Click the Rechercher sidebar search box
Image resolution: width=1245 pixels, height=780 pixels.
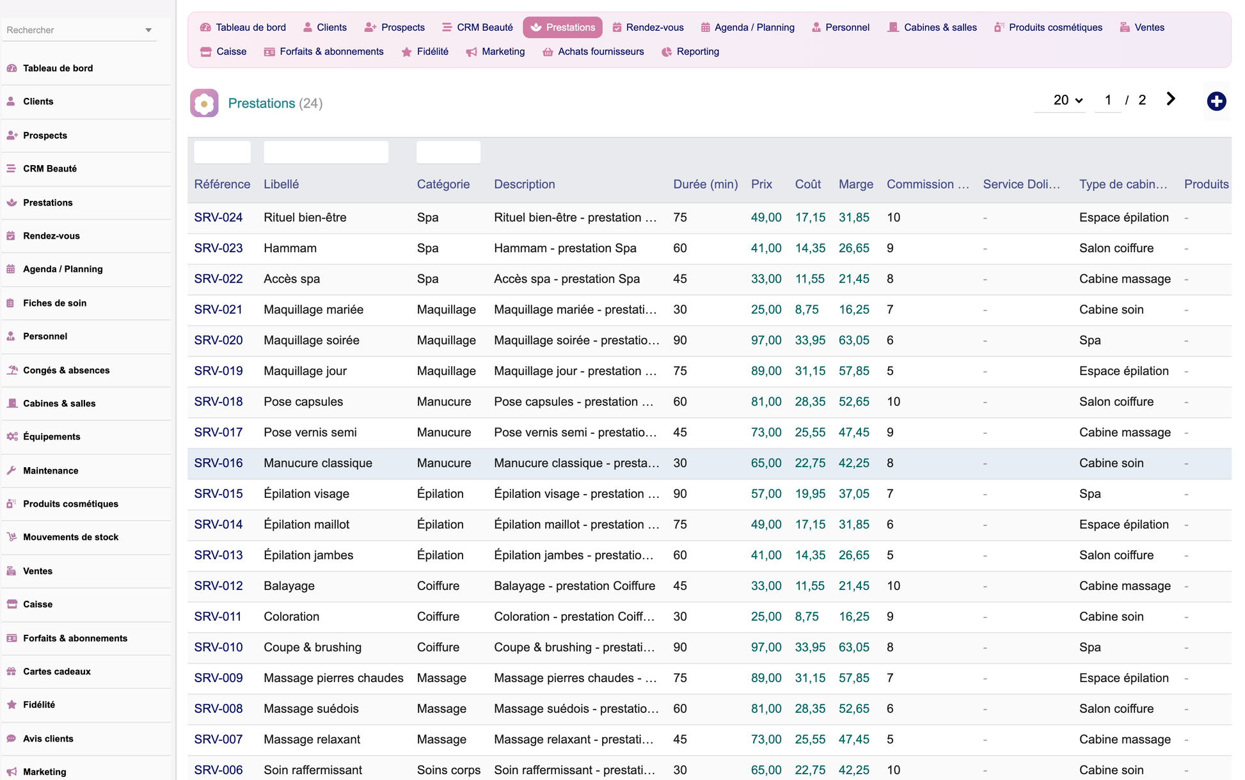click(x=79, y=30)
